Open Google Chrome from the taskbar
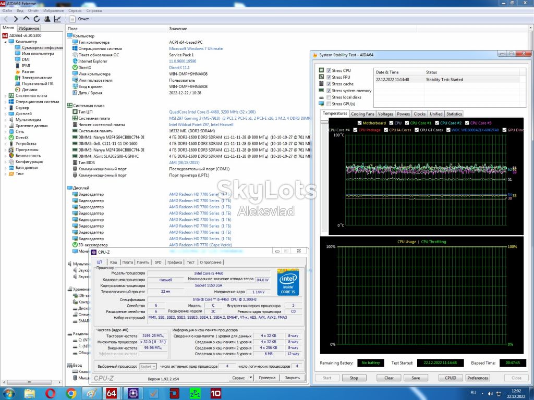 71,394
